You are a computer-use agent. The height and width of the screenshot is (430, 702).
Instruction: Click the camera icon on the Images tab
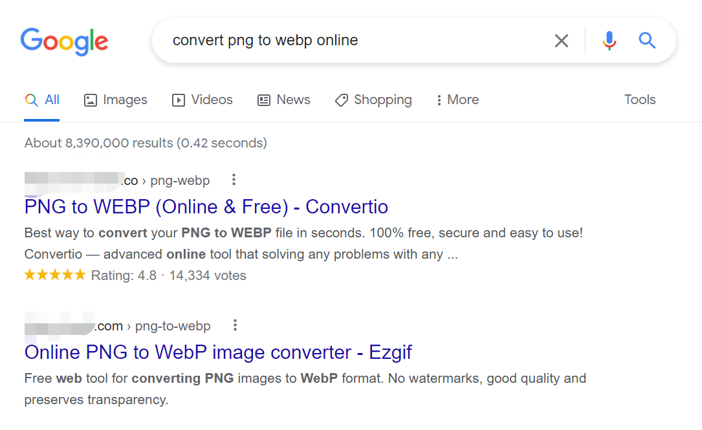pos(89,100)
